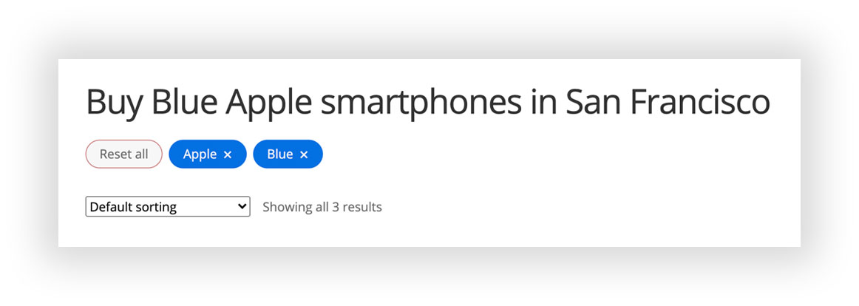Select the Apple filter chip label
This screenshot has width=859, height=306.
coord(200,154)
